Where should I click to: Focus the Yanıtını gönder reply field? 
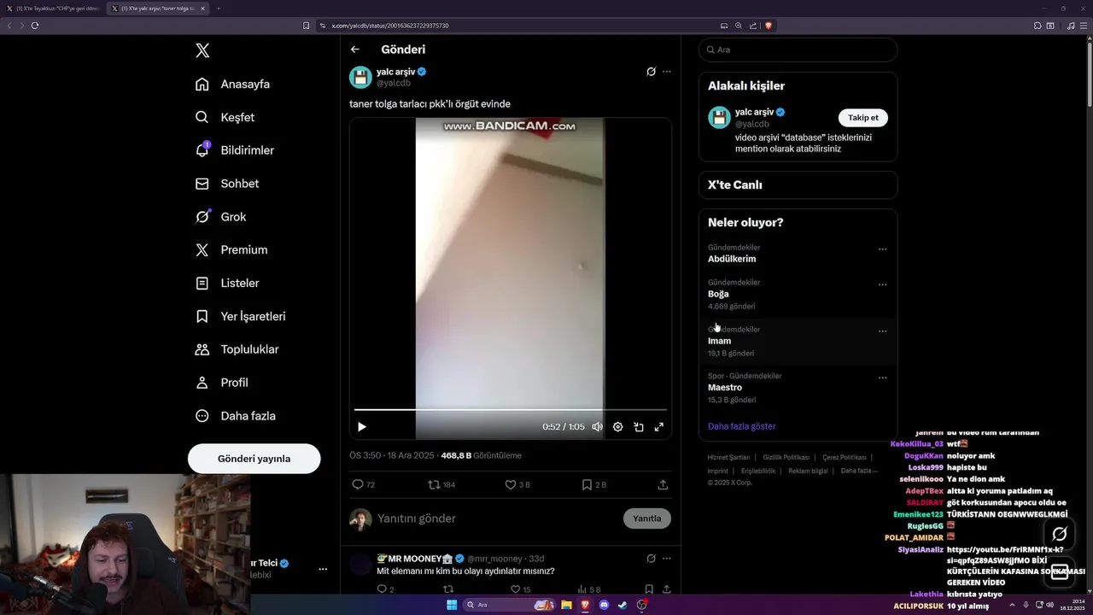click(497, 518)
